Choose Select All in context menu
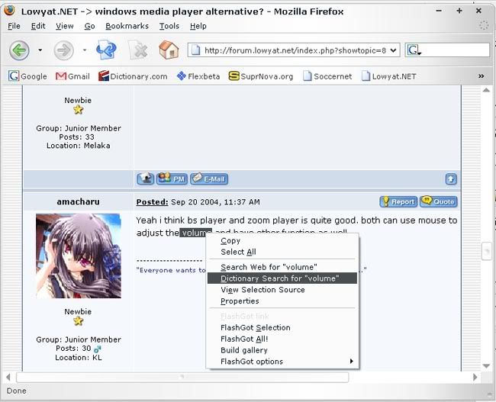The width and height of the screenshot is (496, 402). [282, 252]
